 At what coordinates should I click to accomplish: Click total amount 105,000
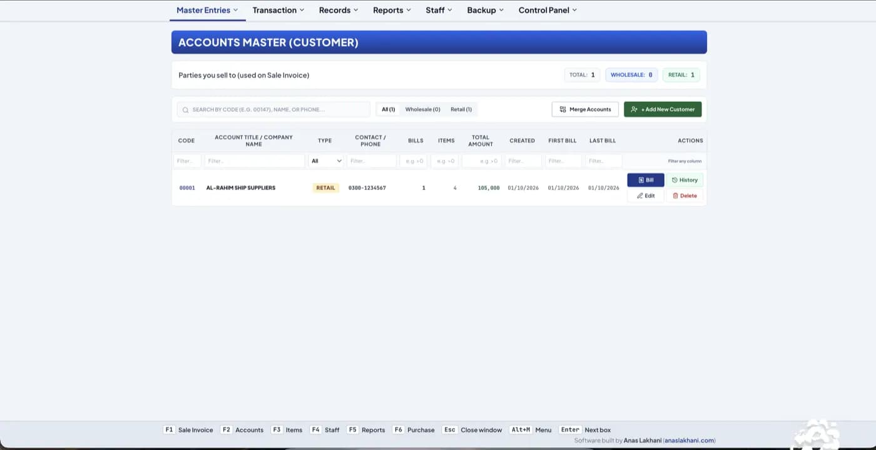pyautogui.click(x=489, y=187)
